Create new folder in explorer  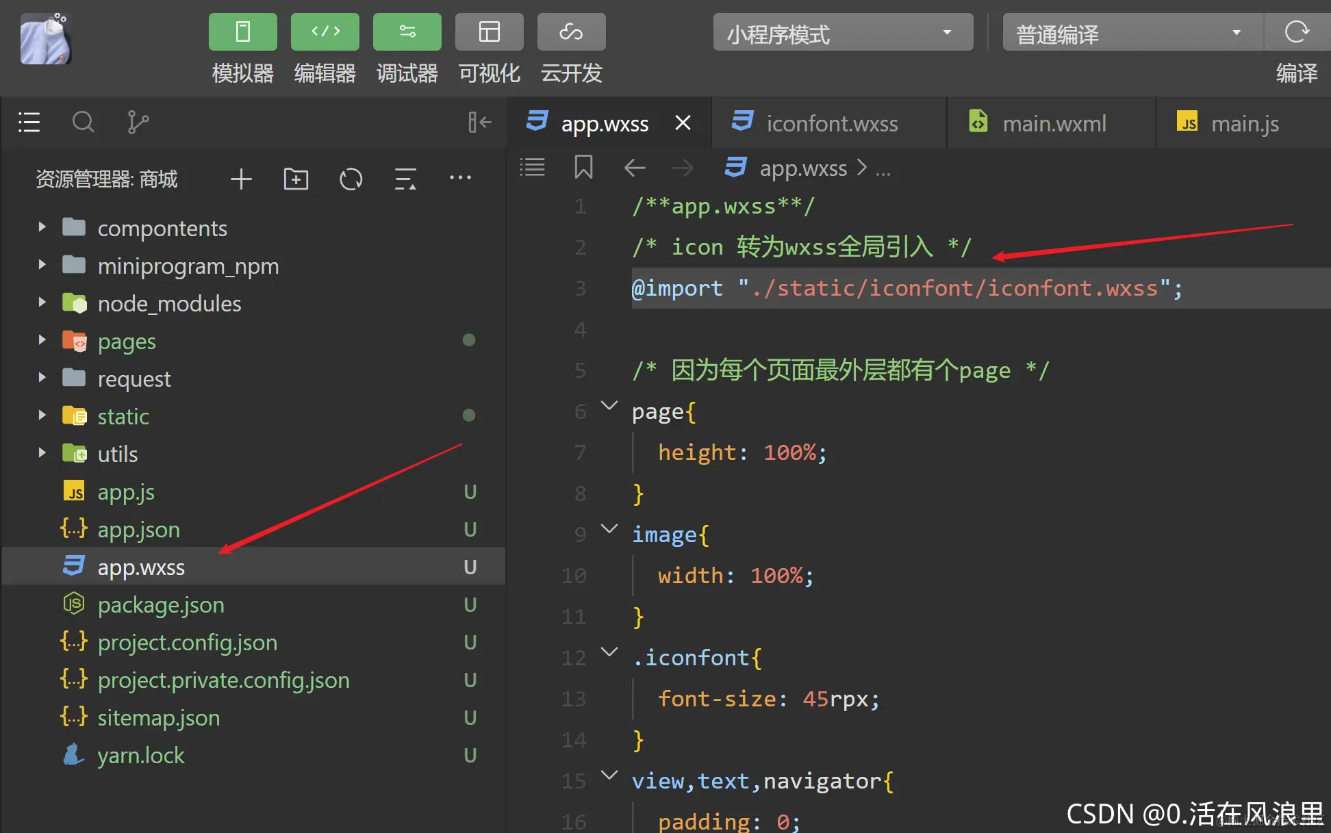pyautogui.click(x=296, y=179)
